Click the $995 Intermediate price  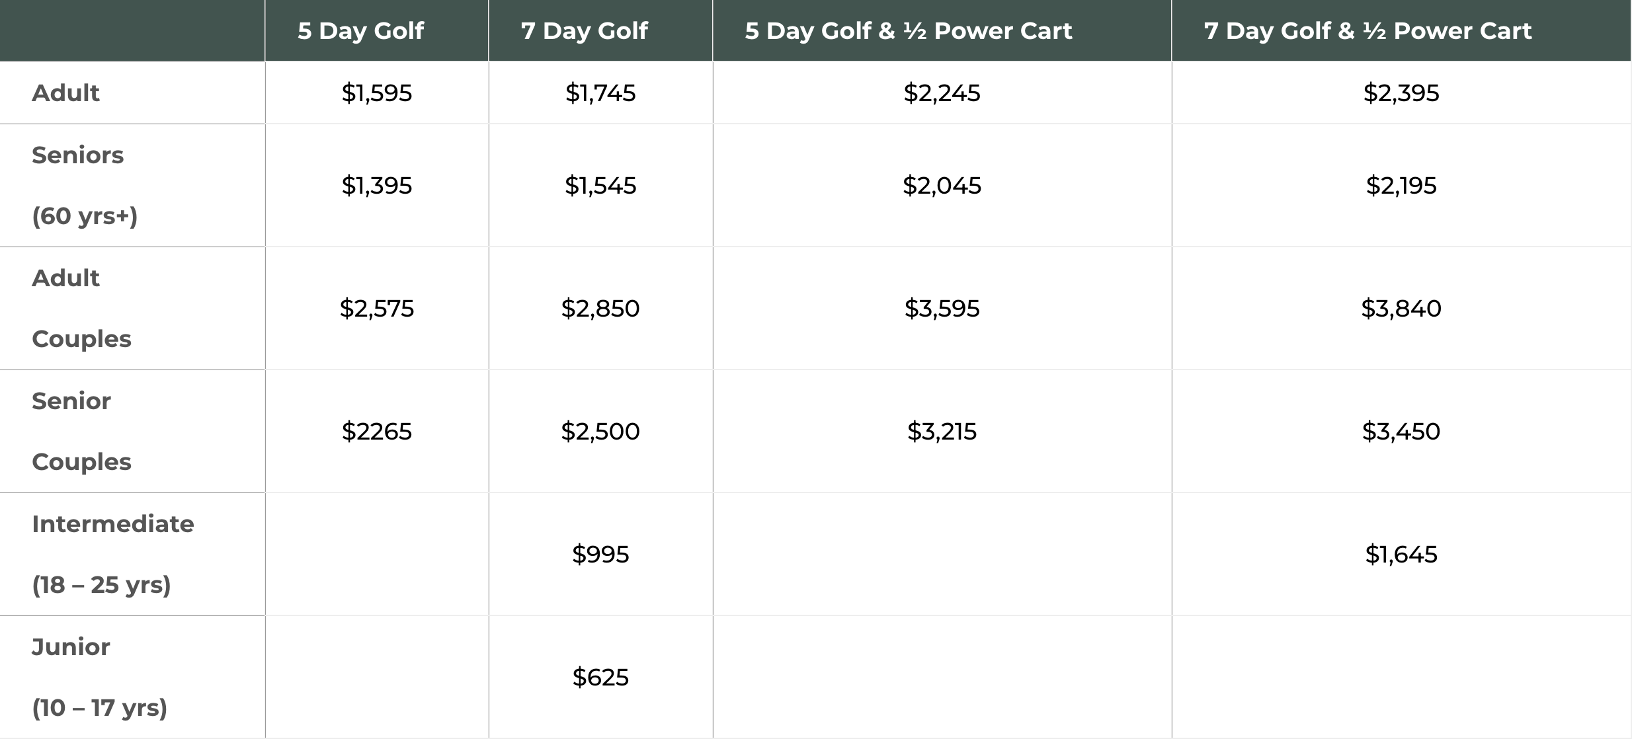600,555
